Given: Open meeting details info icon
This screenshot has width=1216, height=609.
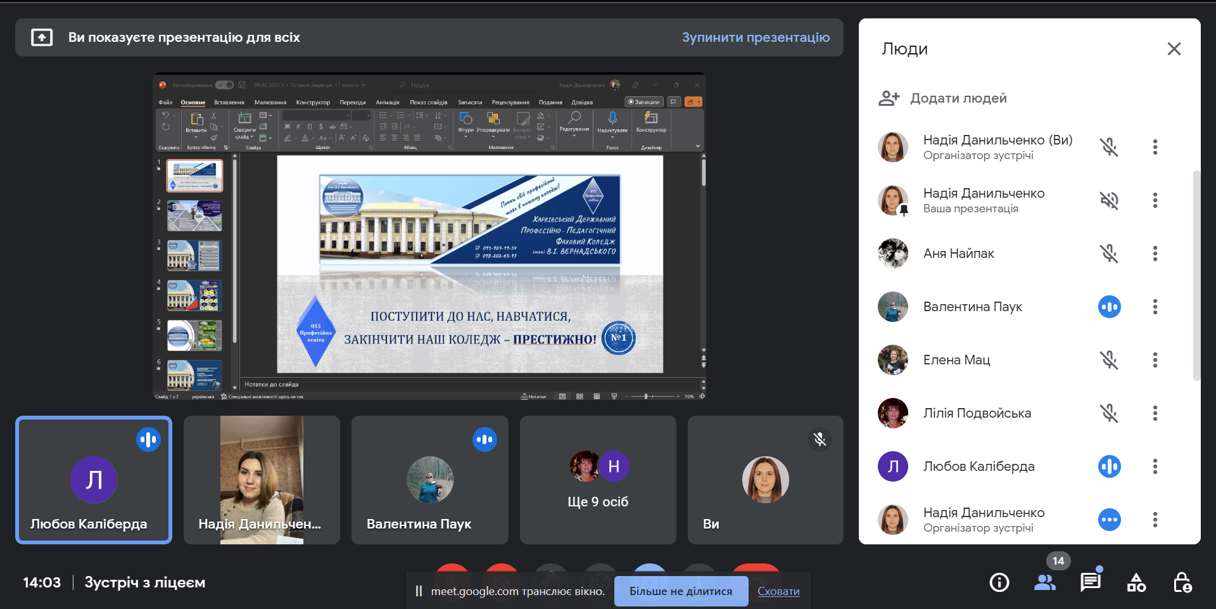Looking at the screenshot, I should (999, 582).
